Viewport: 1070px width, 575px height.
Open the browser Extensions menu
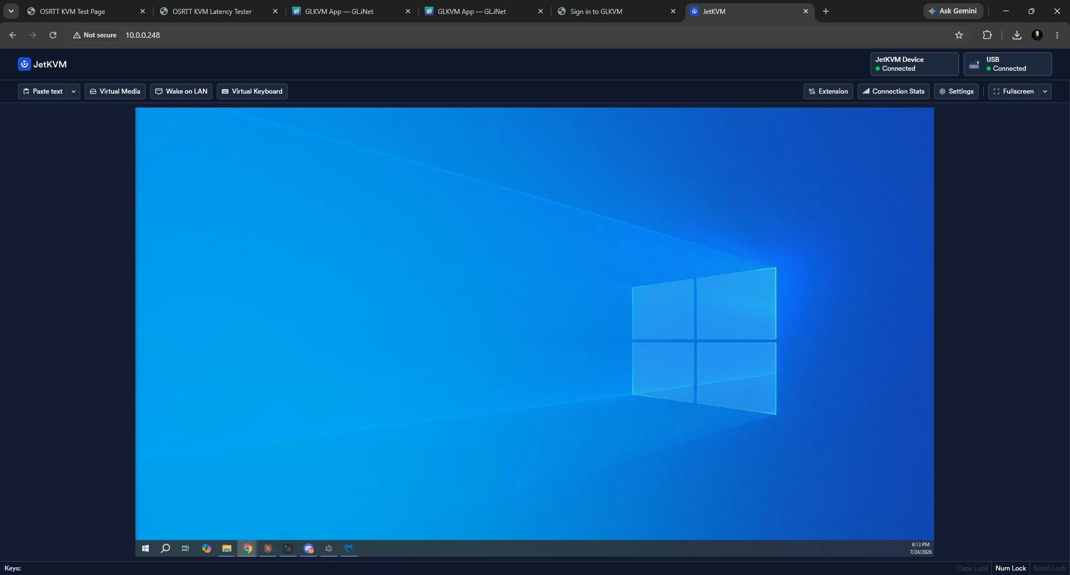[x=987, y=35]
